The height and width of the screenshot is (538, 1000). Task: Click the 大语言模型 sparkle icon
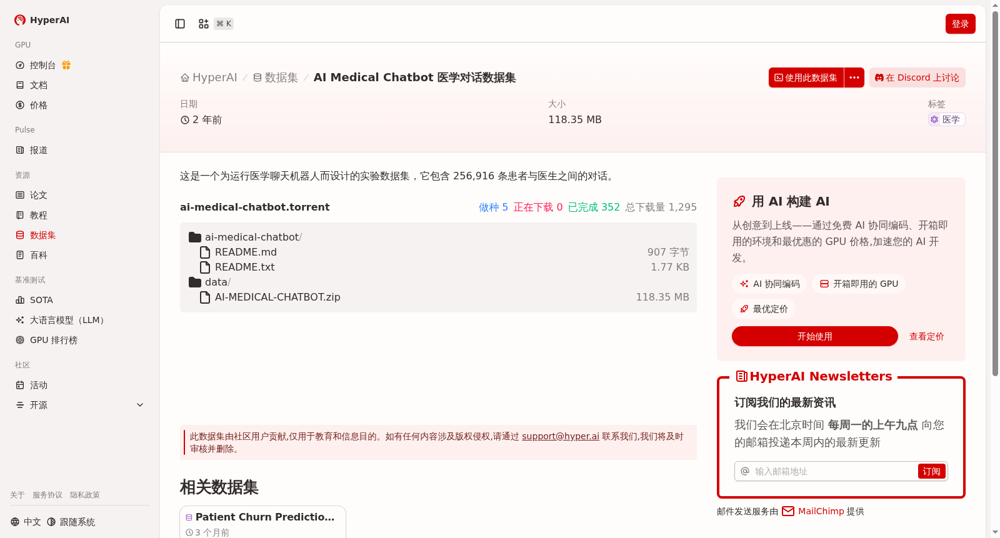click(x=20, y=320)
